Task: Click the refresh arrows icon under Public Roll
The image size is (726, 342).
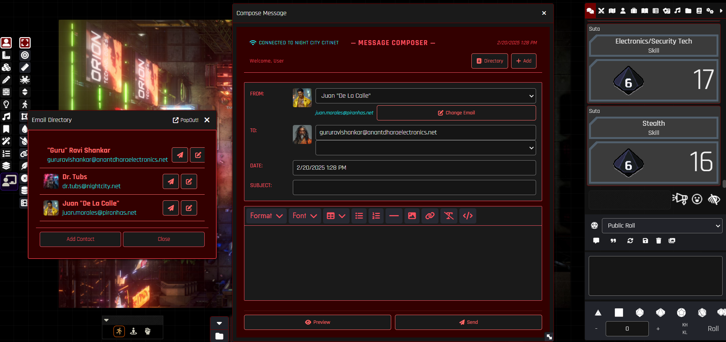Action: click(630, 240)
